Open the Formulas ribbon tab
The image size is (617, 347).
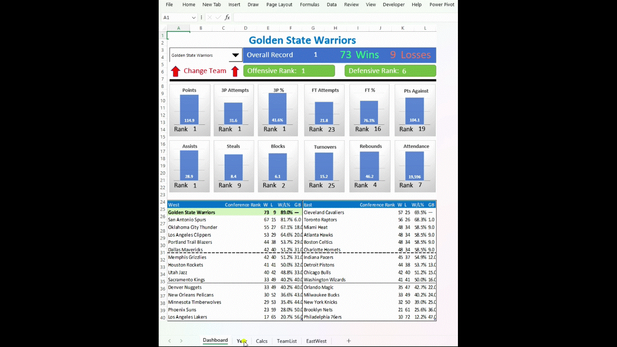[x=309, y=4]
